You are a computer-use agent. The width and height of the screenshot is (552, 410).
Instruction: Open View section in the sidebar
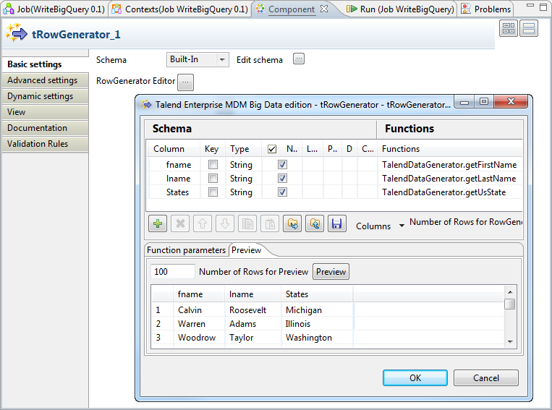point(45,112)
